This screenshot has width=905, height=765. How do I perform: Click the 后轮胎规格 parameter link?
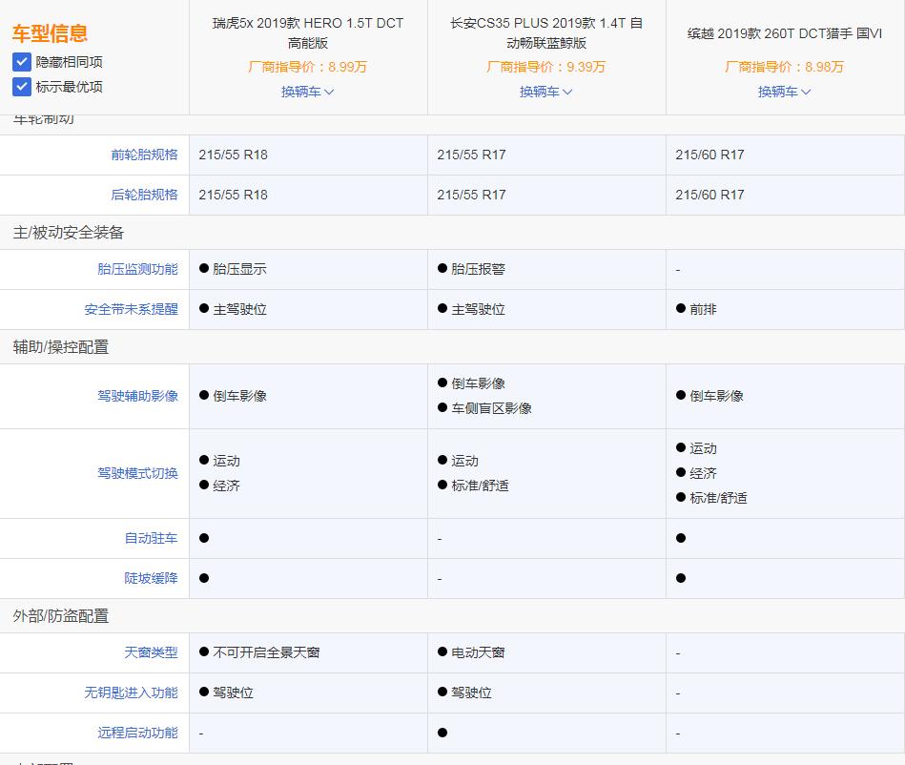coord(144,195)
